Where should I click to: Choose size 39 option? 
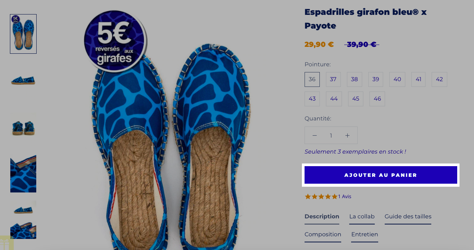point(376,79)
